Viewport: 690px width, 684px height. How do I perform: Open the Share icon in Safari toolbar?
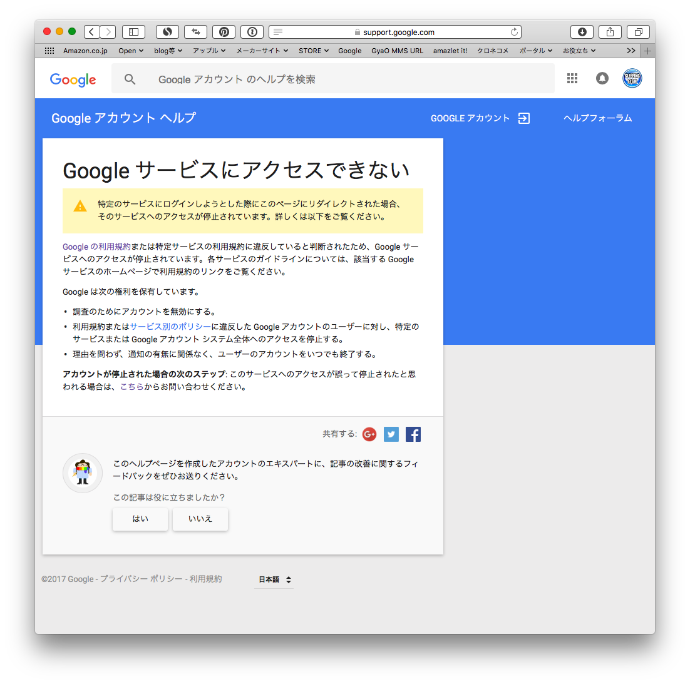click(x=610, y=32)
